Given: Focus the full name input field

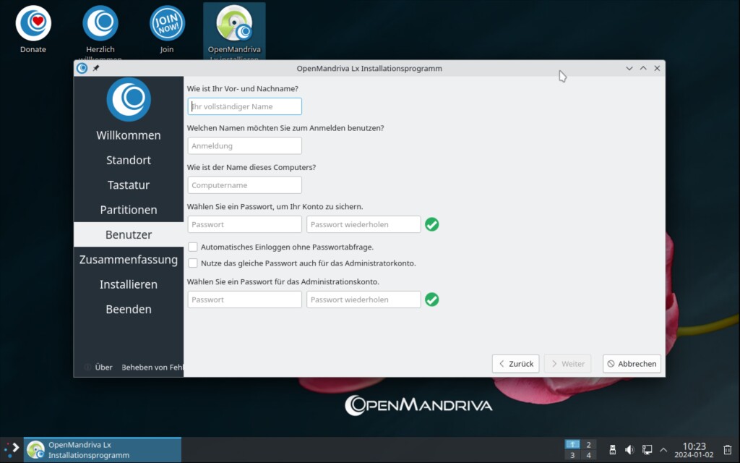Looking at the screenshot, I should coord(244,106).
